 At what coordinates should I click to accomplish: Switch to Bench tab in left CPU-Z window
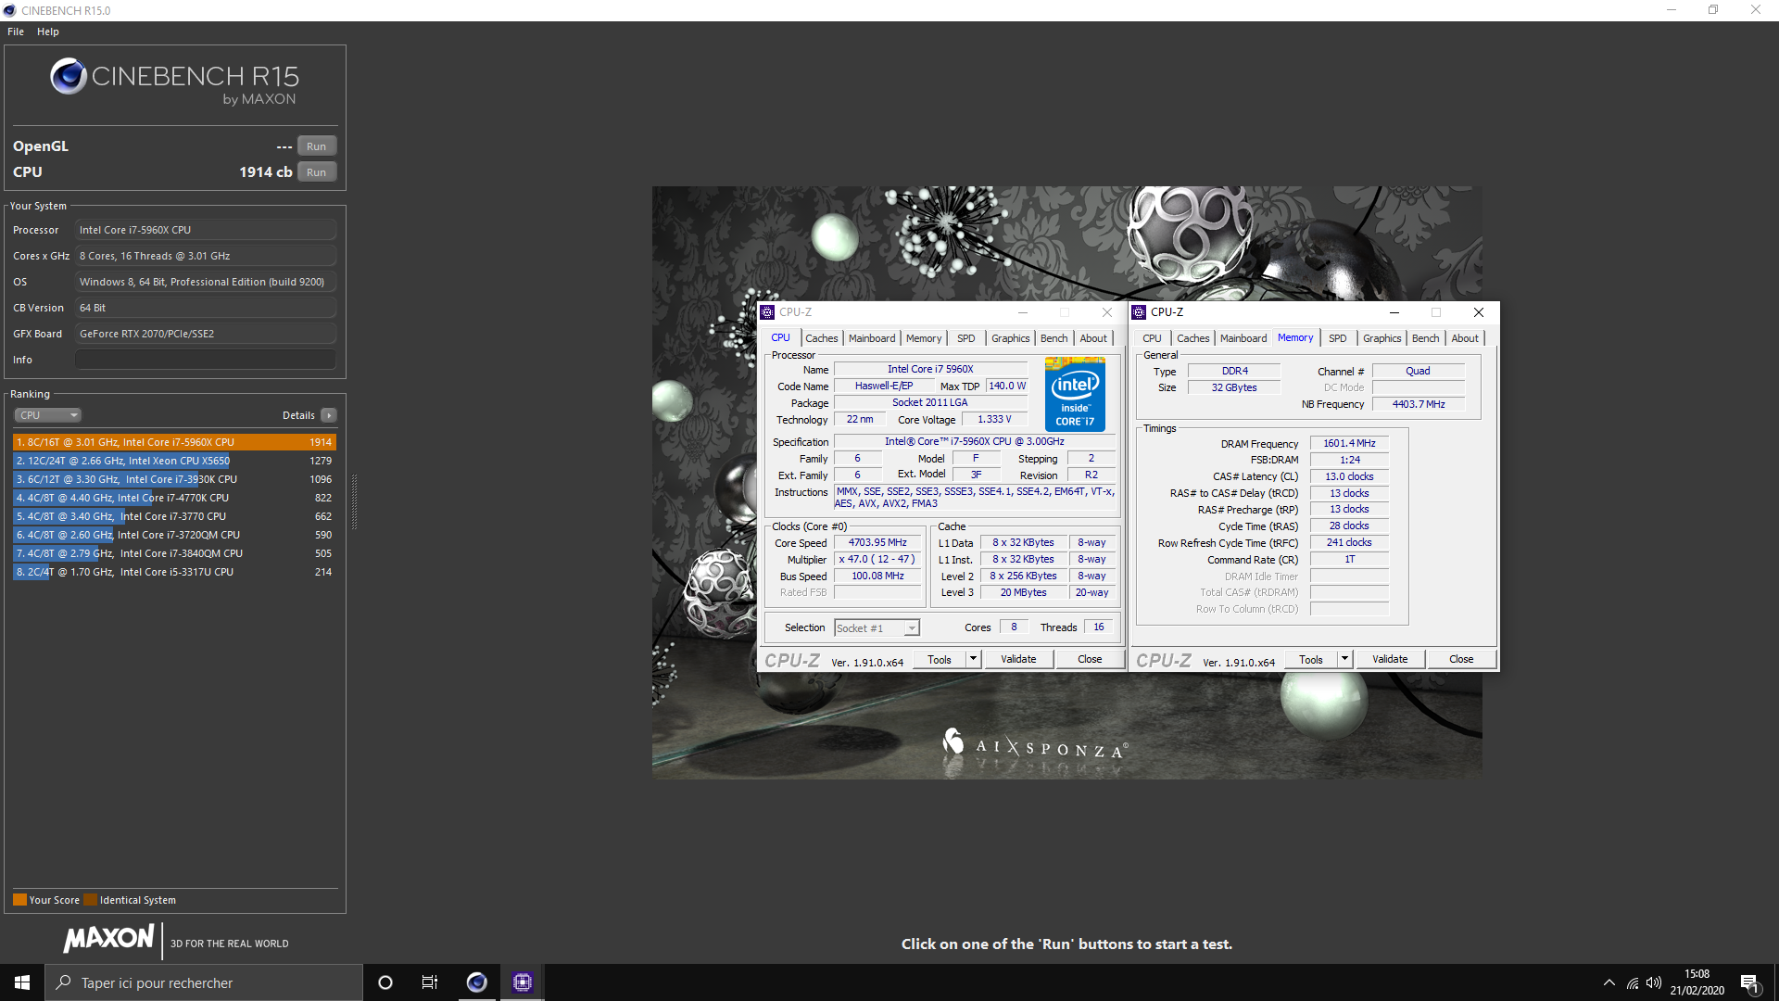1054,338
